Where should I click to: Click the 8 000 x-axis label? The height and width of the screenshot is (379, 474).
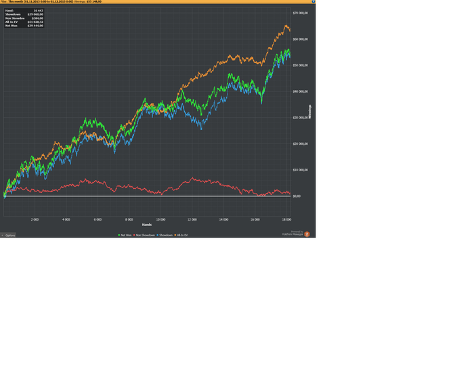tap(129, 219)
